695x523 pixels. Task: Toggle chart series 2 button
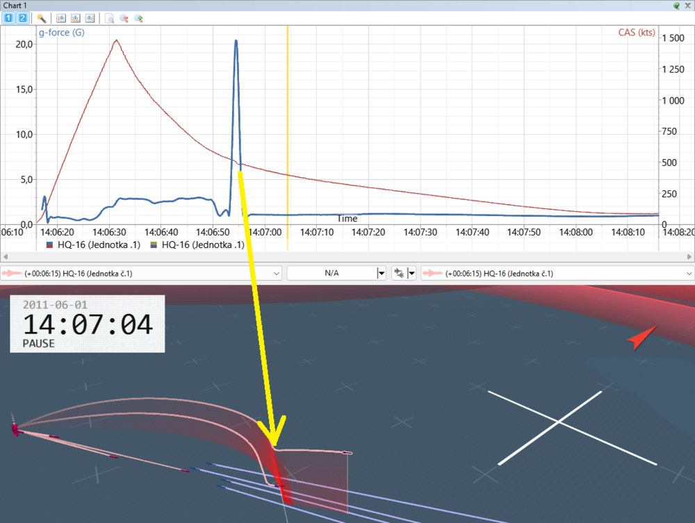pyautogui.click(x=22, y=18)
